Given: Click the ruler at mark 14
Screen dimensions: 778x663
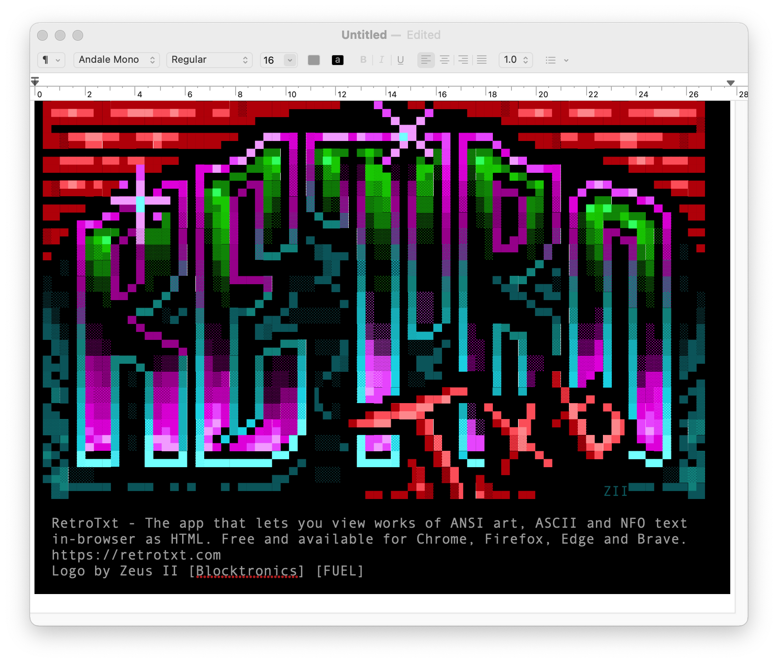Looking at the screenshot, I should click(392, 94).
